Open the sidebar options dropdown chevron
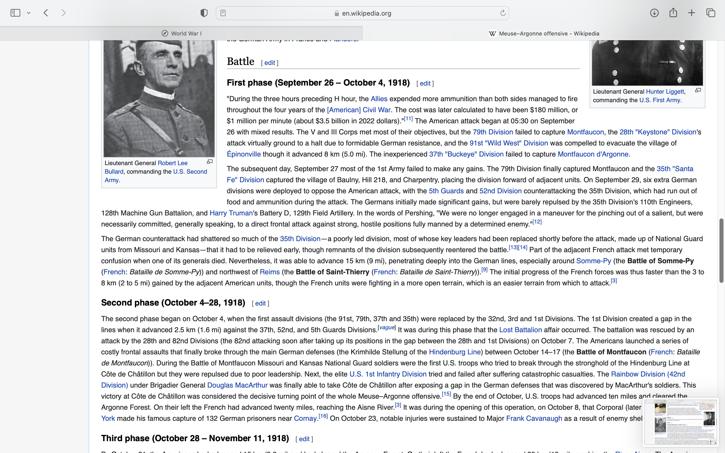The image size is (725, 453). 29,13
